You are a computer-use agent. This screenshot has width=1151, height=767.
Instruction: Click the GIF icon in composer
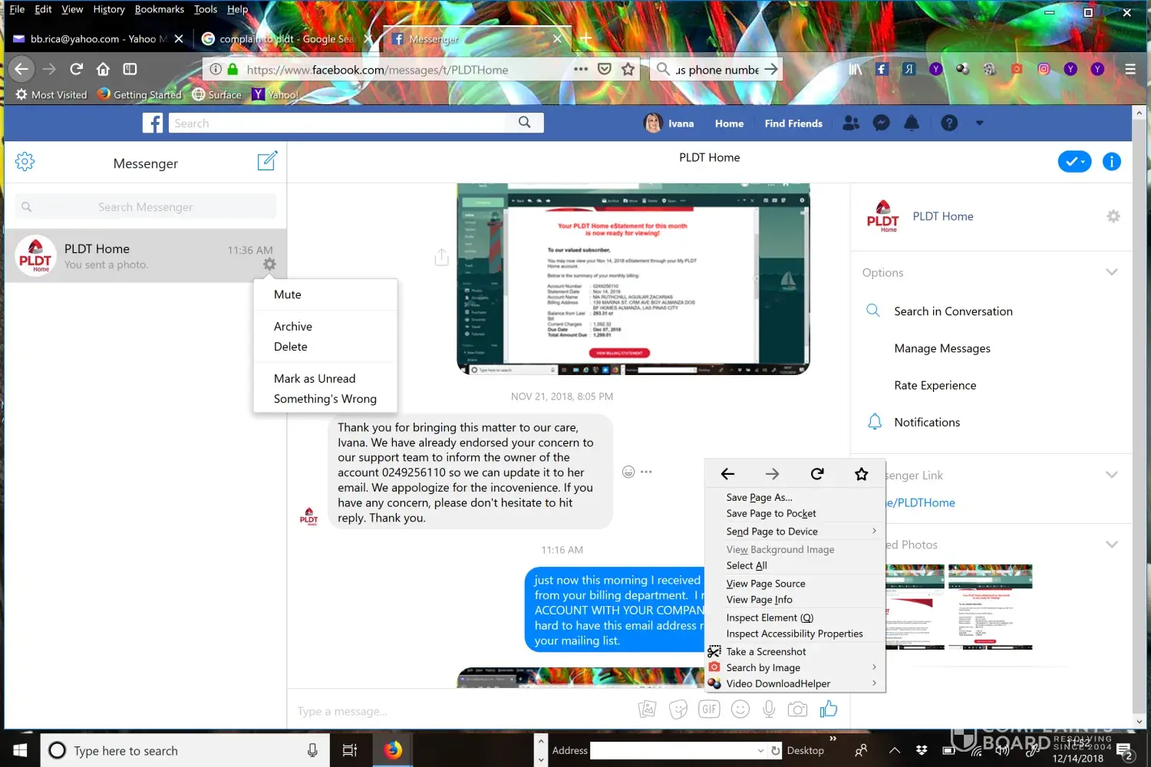pyautogui.click(x=709, y=709)
